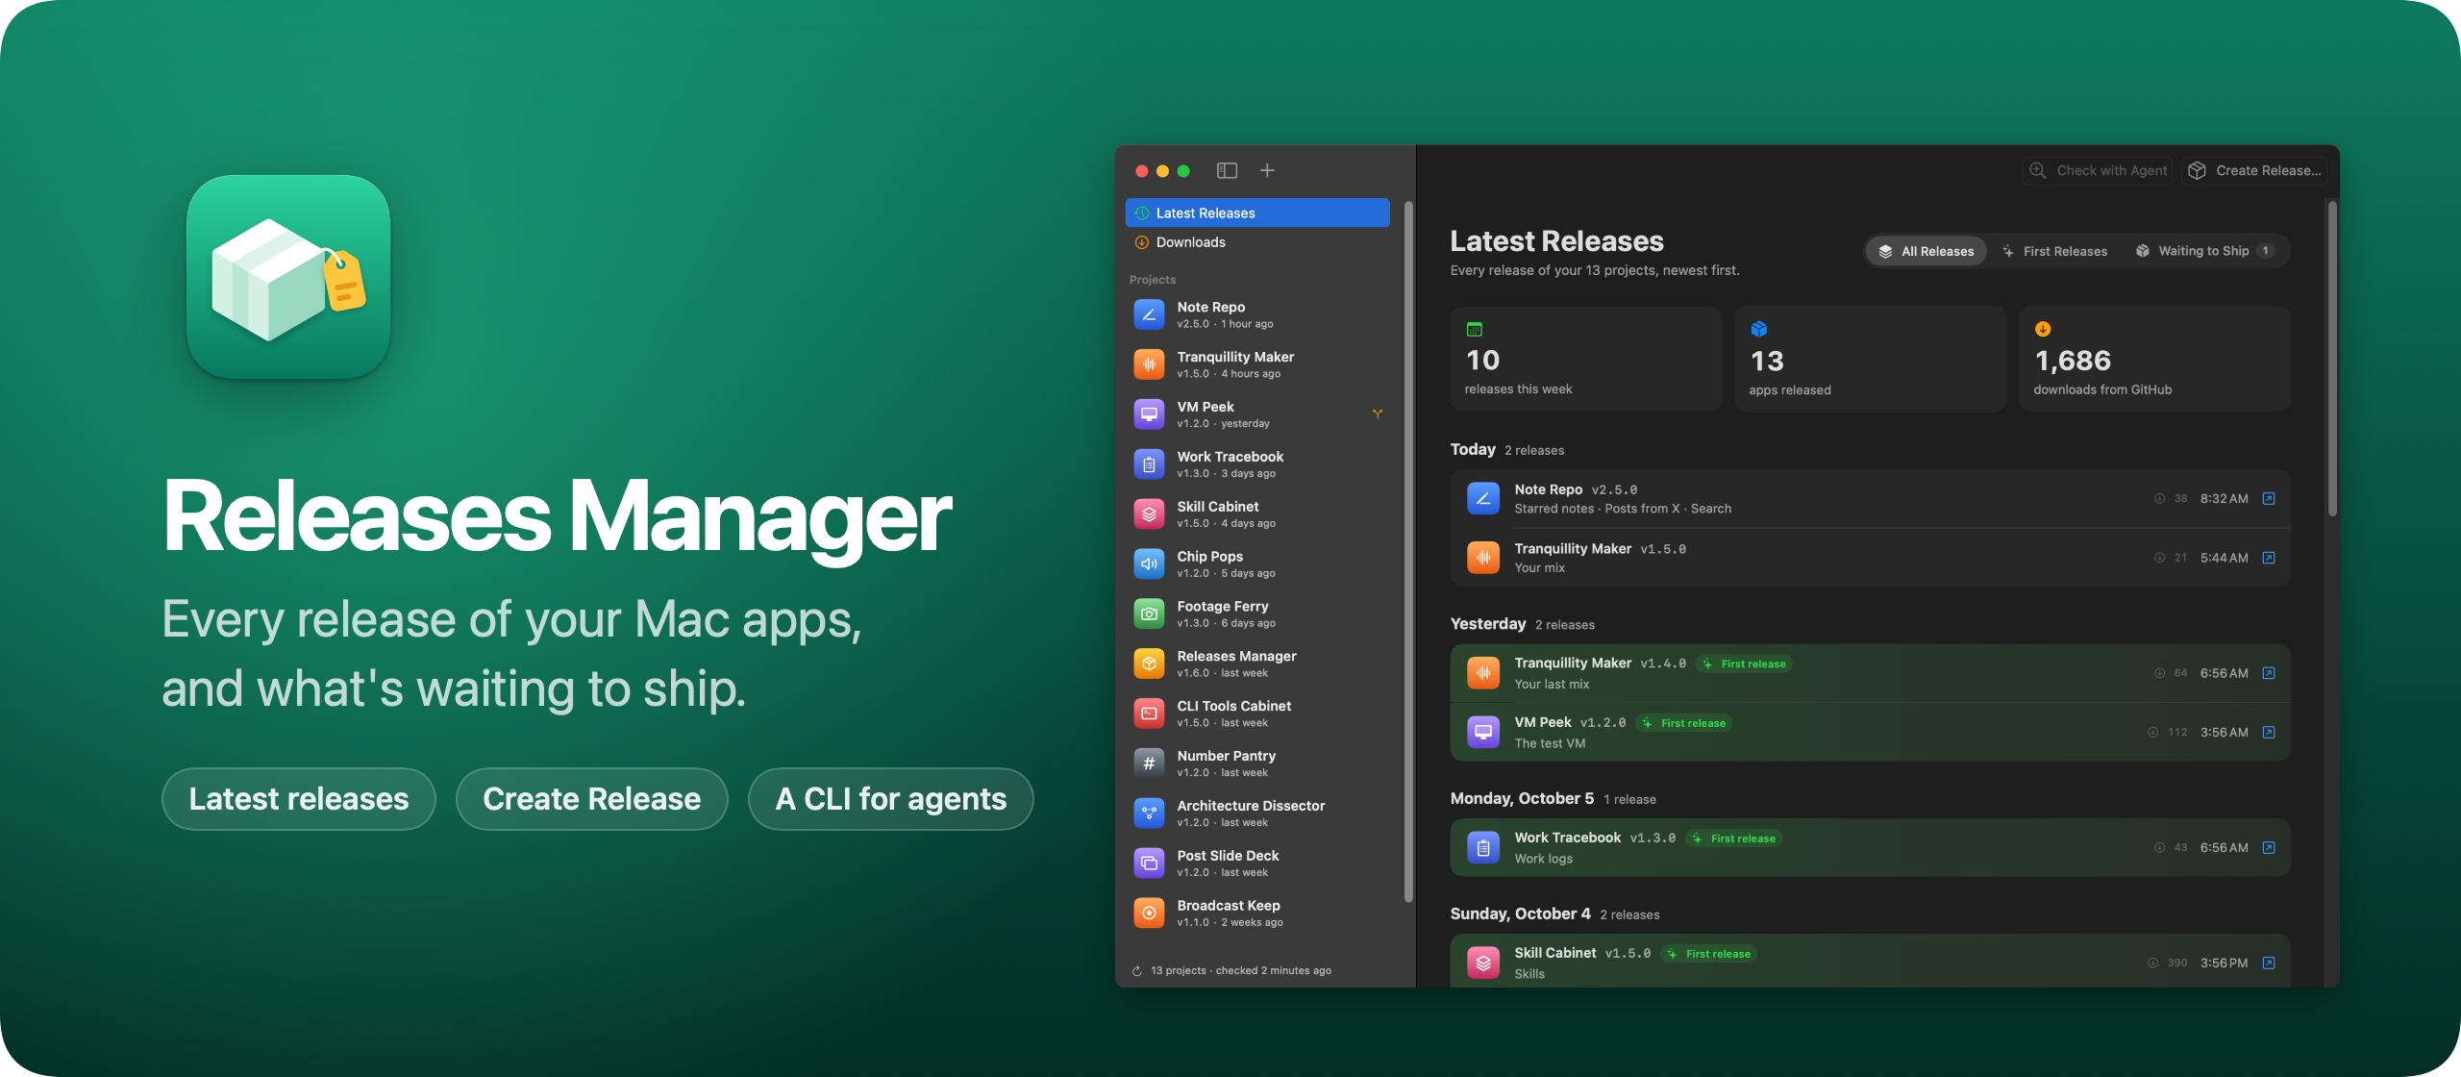This screenshot has height=1077, width=2461.
Task: Select Work Tracebook project in sidebar
Action: coord(1257,464)
